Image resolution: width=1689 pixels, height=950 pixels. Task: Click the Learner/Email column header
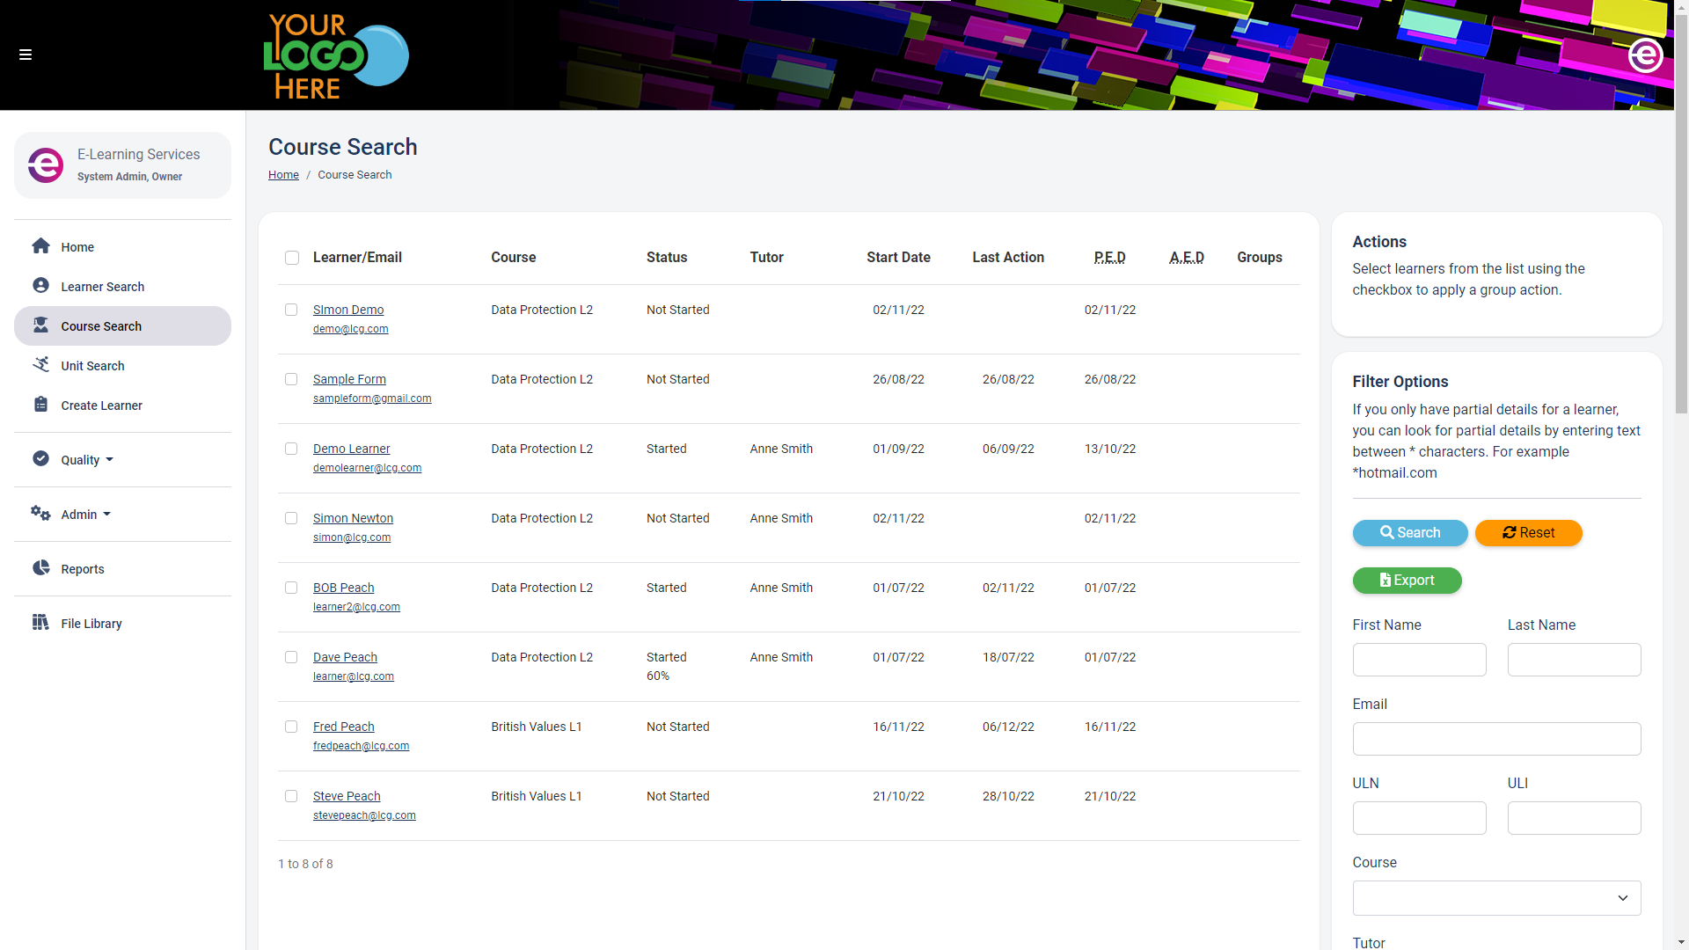point(357,258)
